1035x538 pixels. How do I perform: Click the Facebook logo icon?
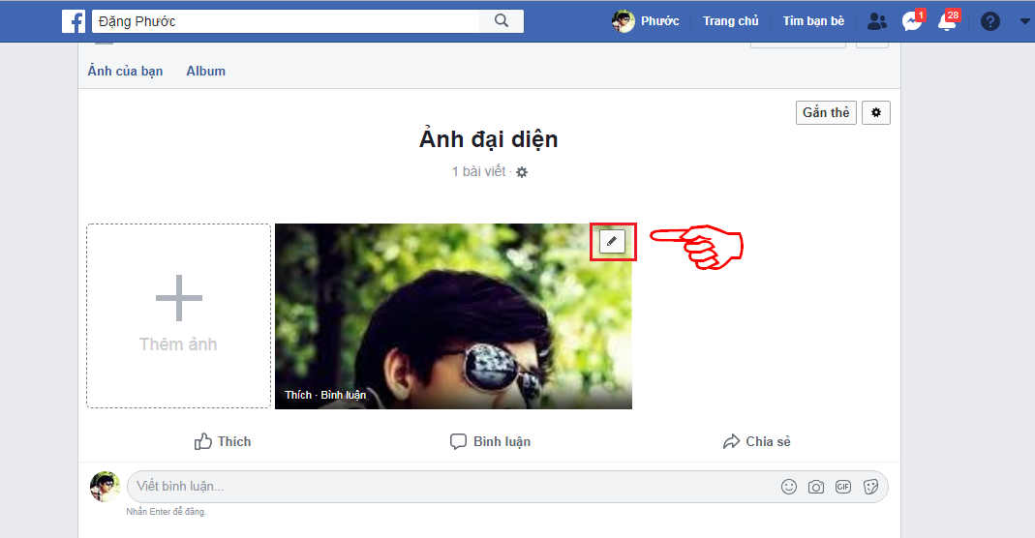pyautogui.click(x=74, y=21)
